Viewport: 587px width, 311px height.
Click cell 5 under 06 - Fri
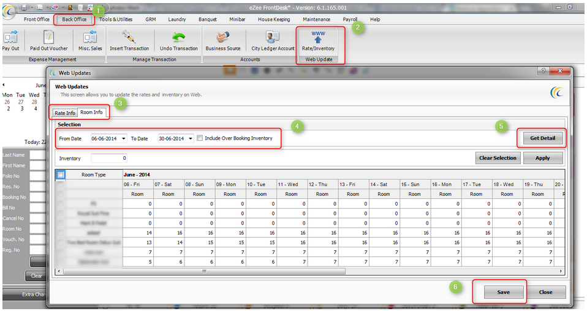click(x=138, y=262)
